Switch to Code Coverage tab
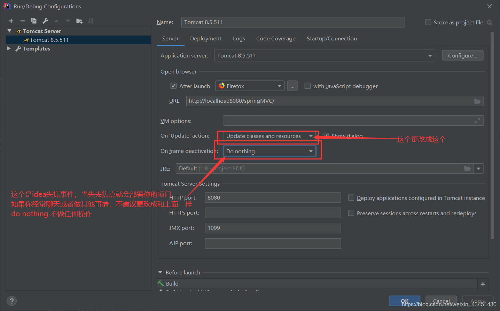 pyautogui.click(x=276, y=39)
